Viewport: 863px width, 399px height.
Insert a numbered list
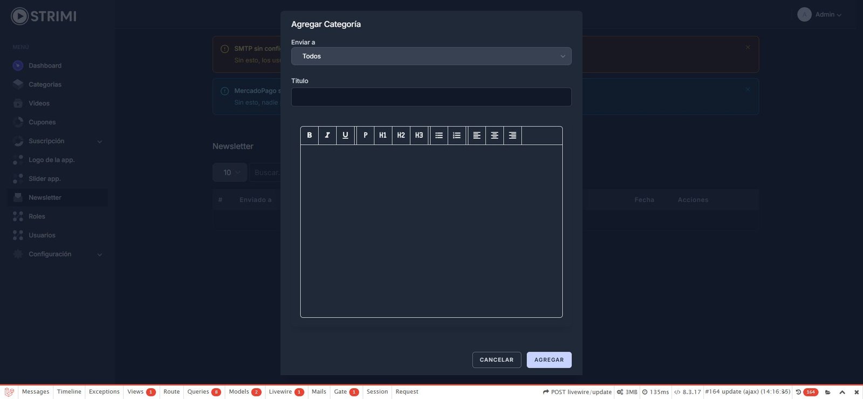(x=457, y=135)
